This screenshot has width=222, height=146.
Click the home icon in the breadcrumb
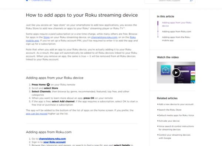(27, 0)
